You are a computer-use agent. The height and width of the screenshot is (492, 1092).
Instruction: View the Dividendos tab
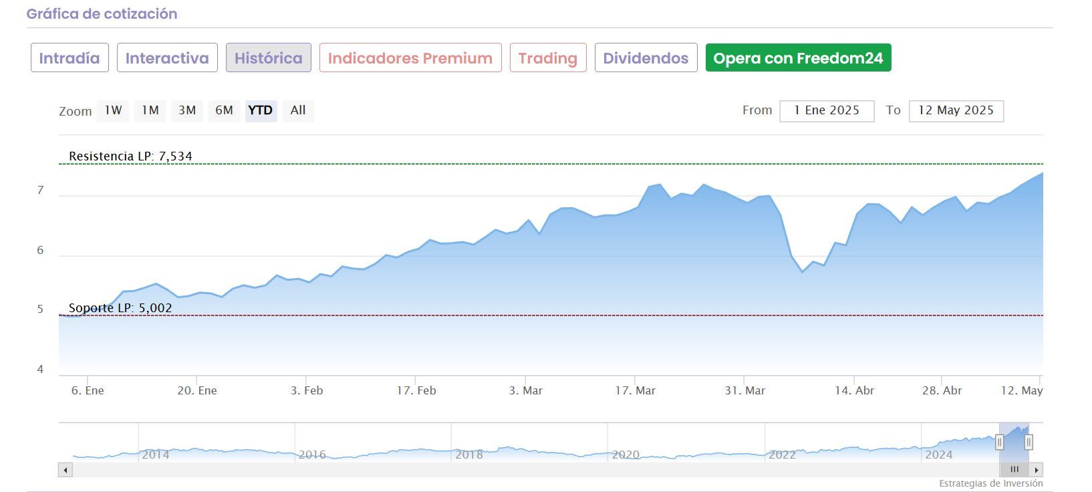coord(646,58)
